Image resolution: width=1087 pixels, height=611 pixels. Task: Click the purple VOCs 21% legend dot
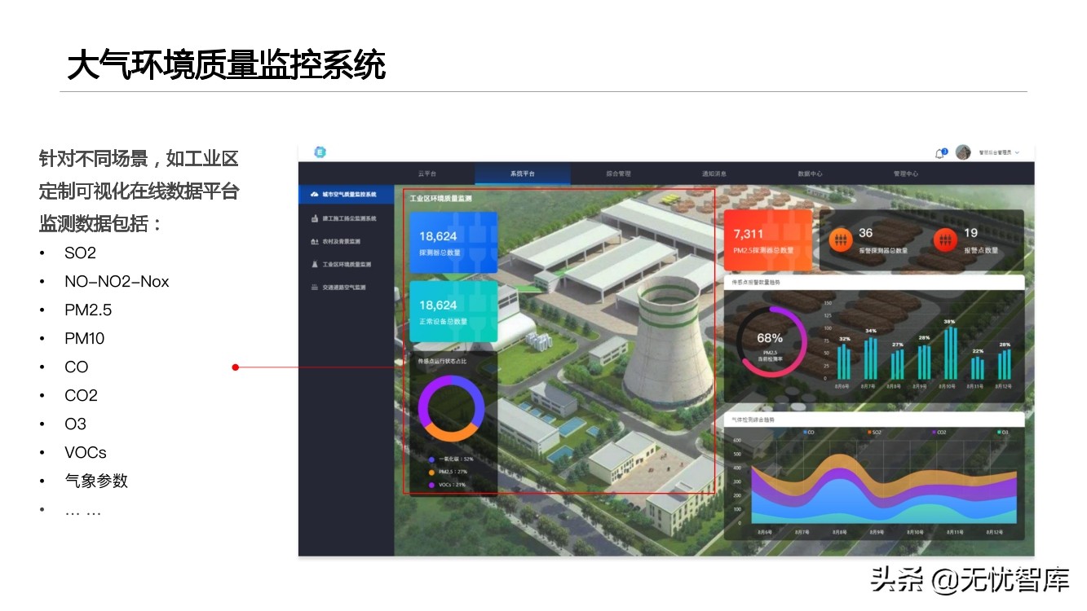click(431, 486)
